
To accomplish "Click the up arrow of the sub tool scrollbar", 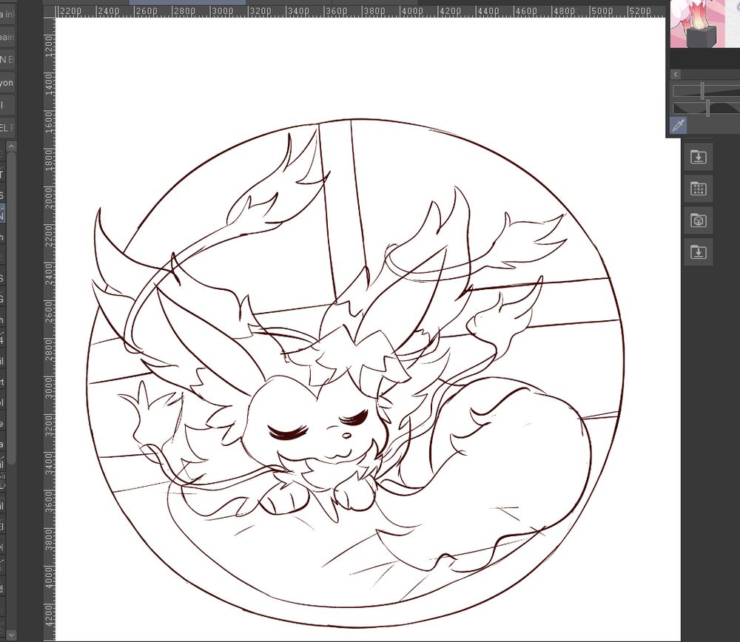I will 11,146.
